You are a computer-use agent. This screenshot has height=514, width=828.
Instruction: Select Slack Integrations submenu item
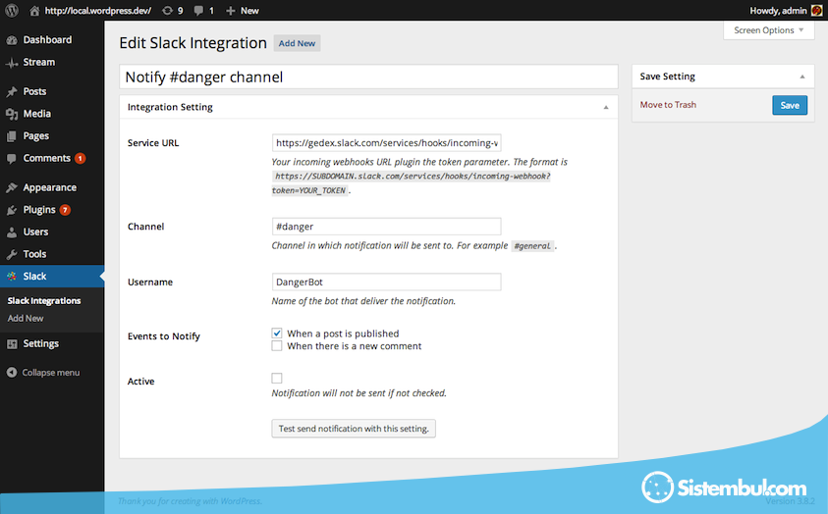[x=44, y=300]
